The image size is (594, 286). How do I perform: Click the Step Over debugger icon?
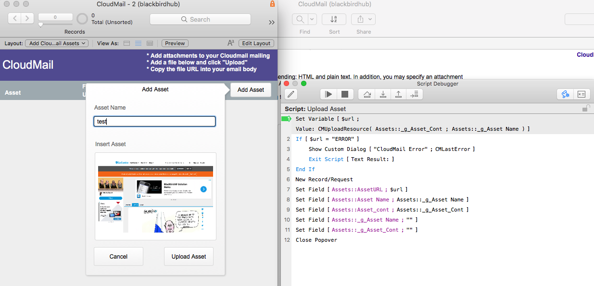(x=367, y=94)
